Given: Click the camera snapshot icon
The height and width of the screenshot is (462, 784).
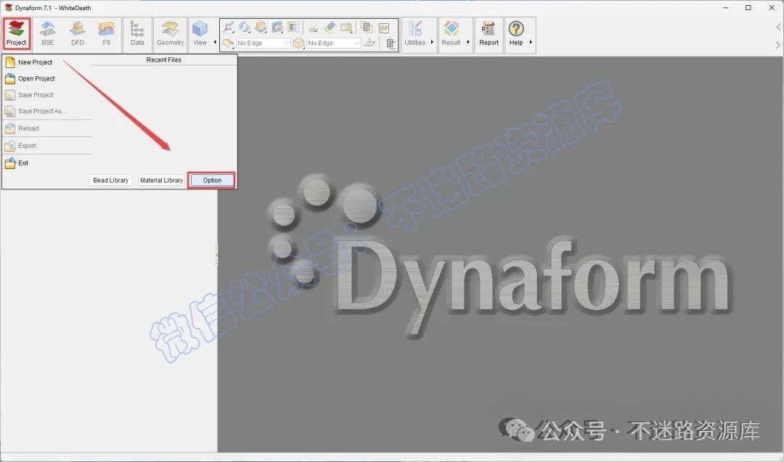Looking at the screenshot, I should point(346,27).
